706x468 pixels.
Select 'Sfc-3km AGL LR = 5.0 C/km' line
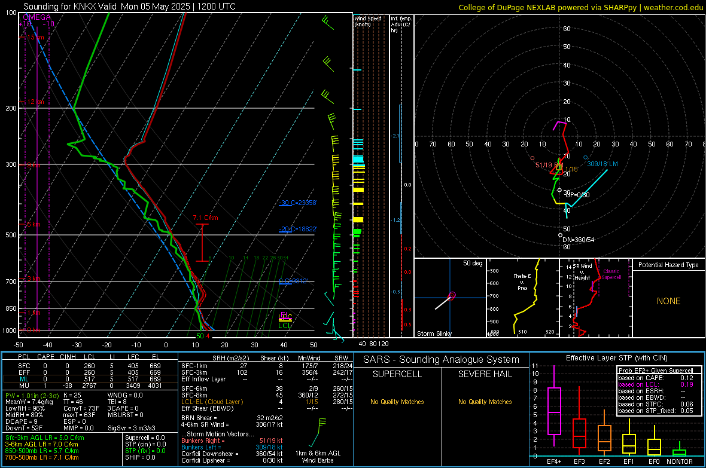tap(45, 438)
